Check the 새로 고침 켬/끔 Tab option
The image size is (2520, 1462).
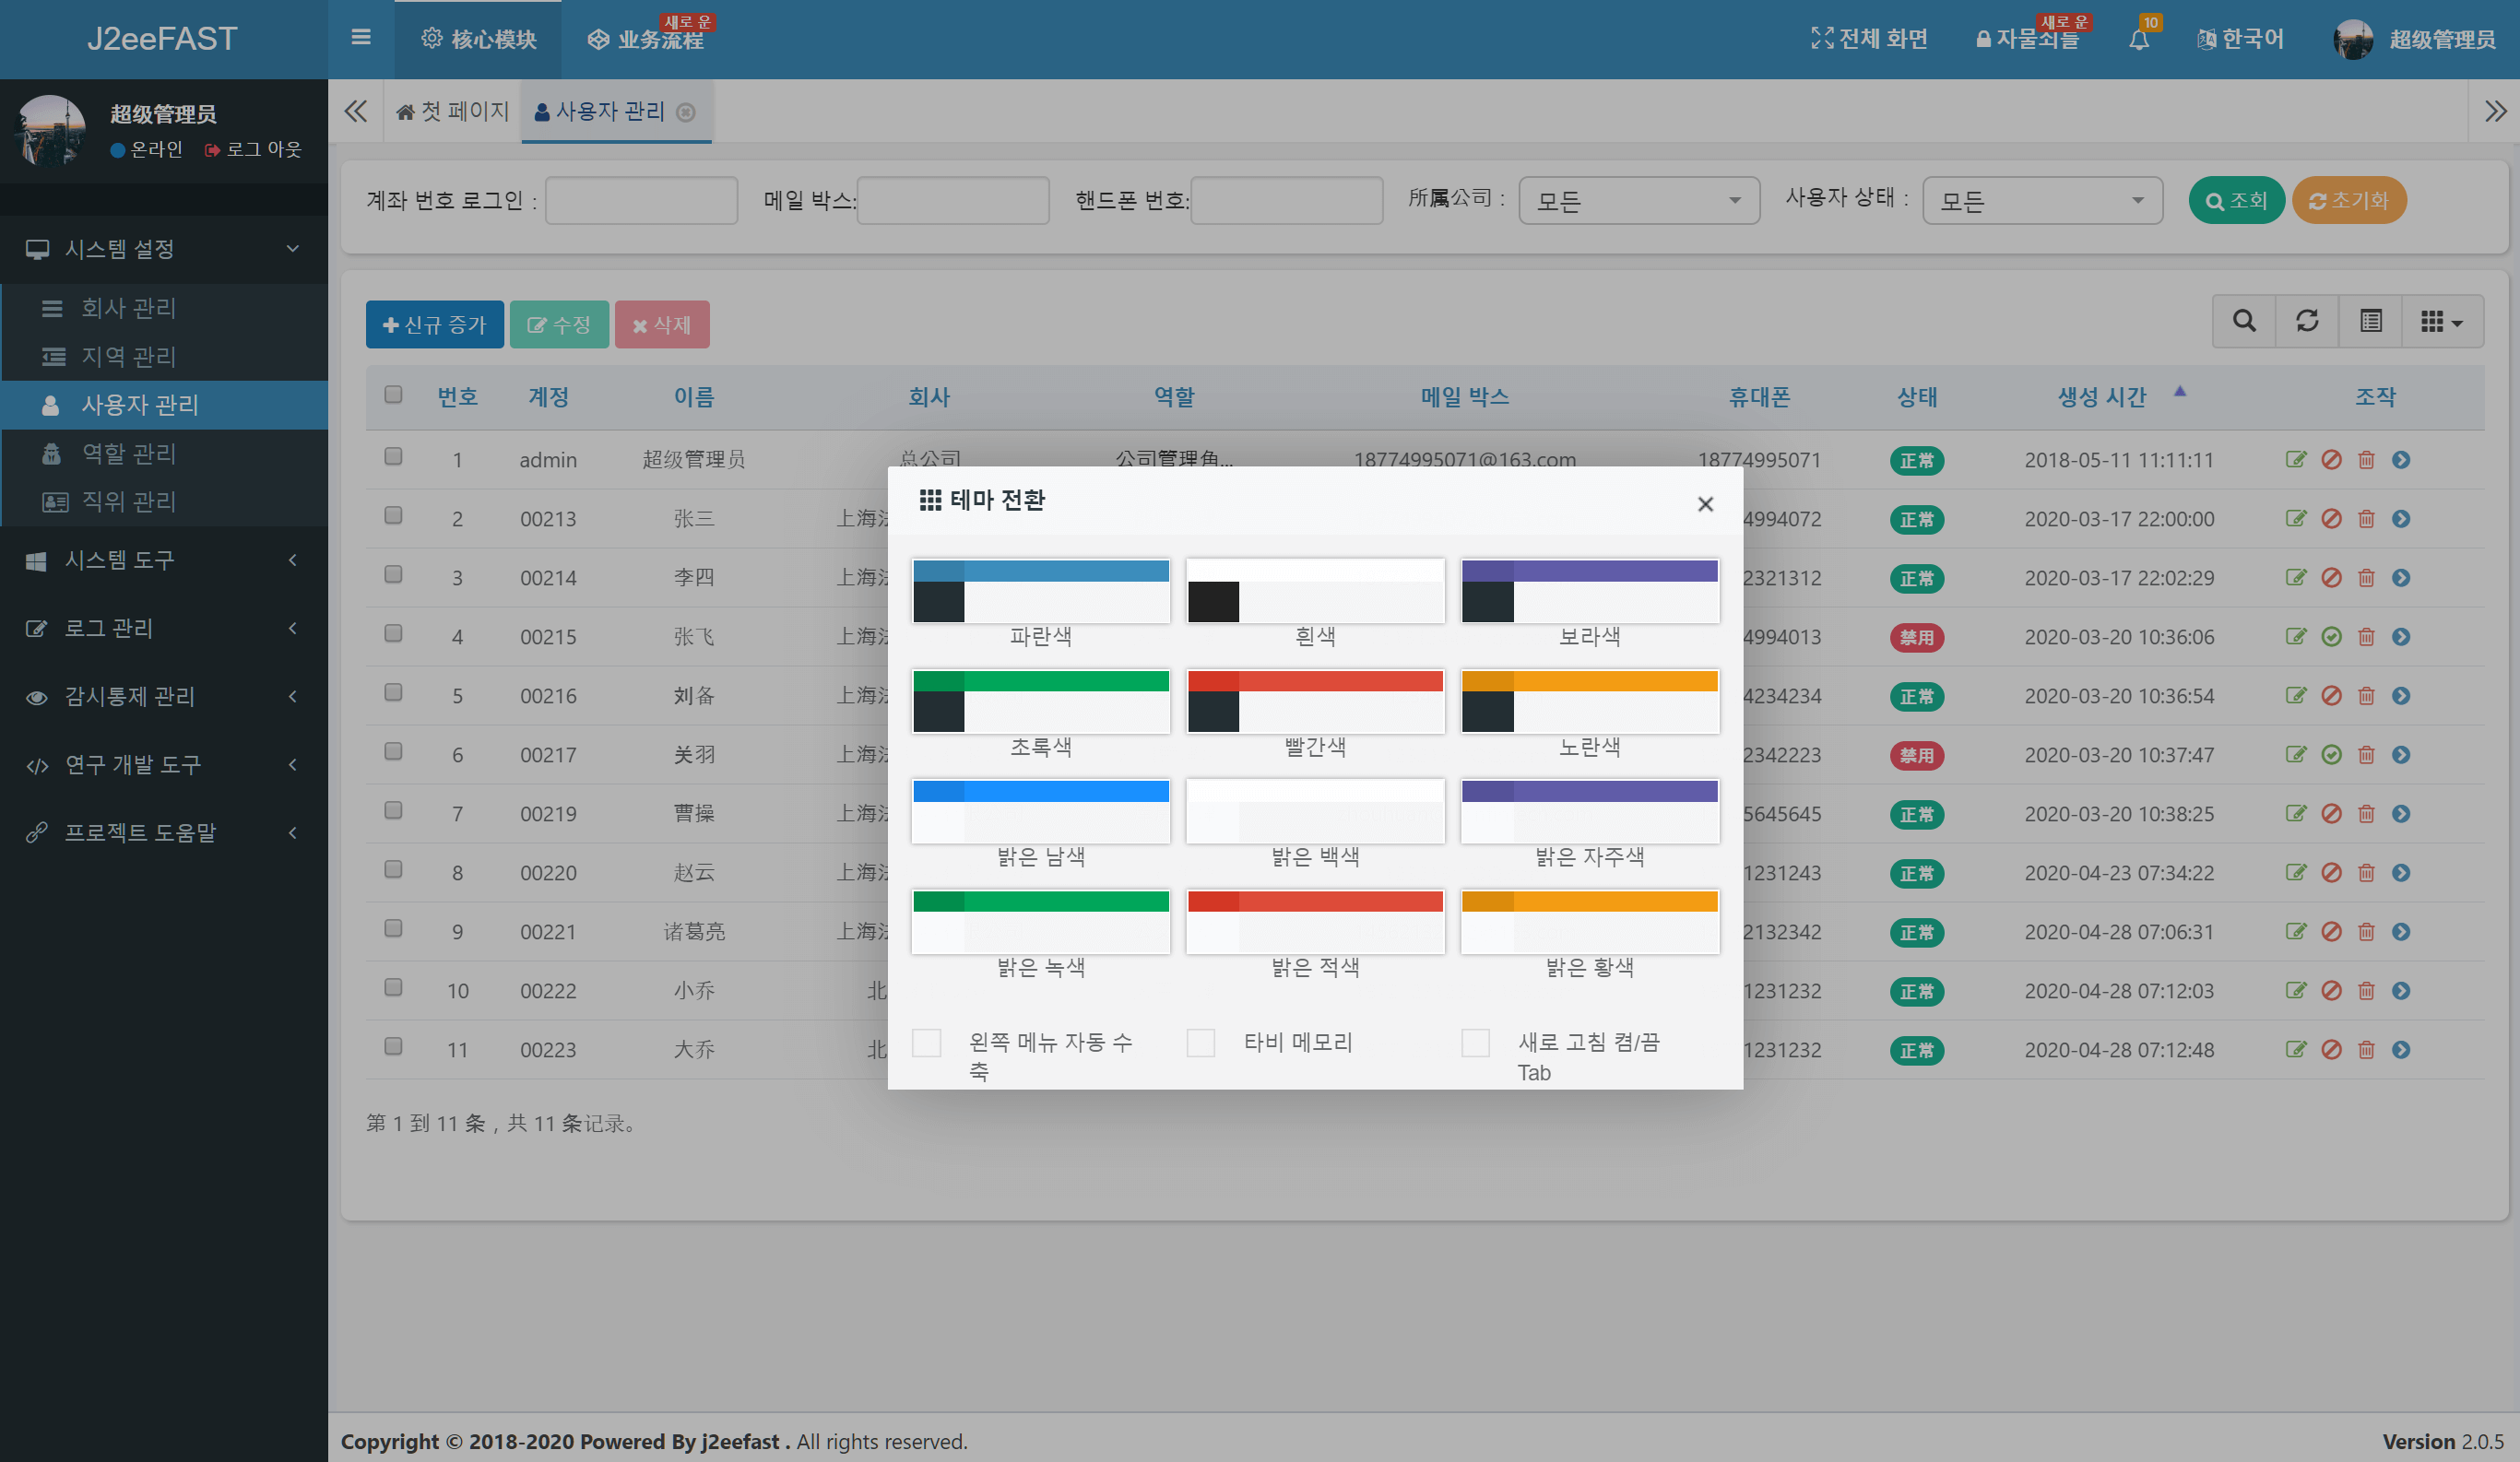(x=1475, y=1043)
